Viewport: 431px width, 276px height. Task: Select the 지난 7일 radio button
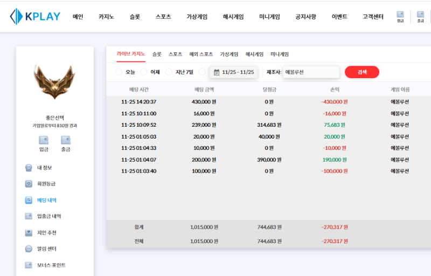[169, 72]
